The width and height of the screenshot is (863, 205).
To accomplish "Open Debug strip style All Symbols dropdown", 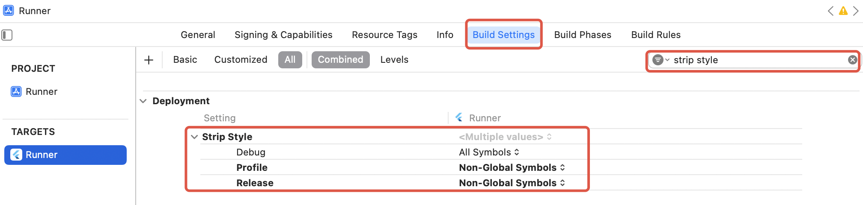I will pyautogui.click(x=489, y=152).
